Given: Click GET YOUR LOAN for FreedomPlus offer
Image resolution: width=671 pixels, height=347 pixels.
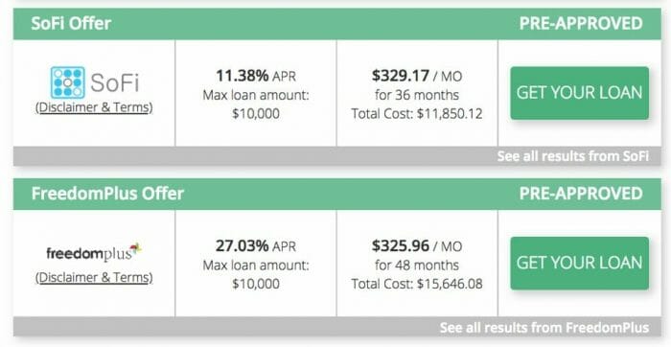Looking at the screenshot, I should pos(579,264).
